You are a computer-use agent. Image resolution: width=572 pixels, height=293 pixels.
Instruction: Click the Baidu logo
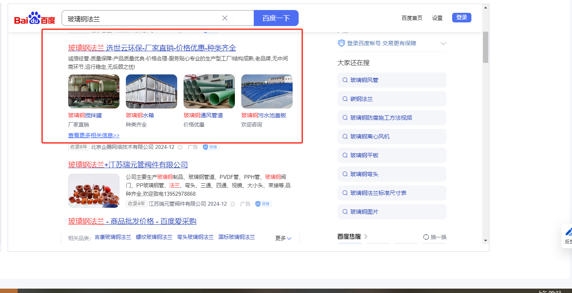tap(34, 18)
